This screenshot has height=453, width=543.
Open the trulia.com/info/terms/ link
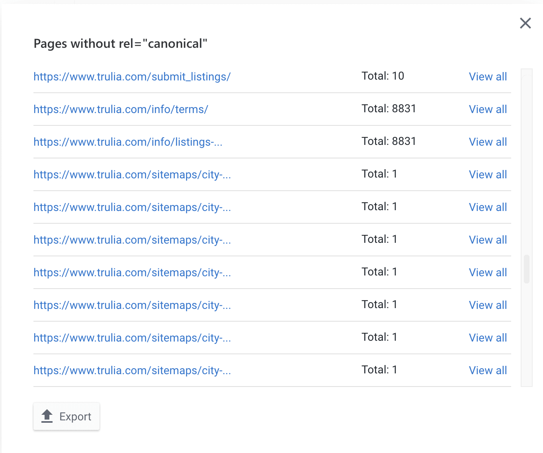click(121, 109)
